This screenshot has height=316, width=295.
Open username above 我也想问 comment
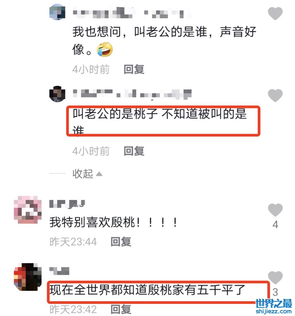(x=132, y=13)
